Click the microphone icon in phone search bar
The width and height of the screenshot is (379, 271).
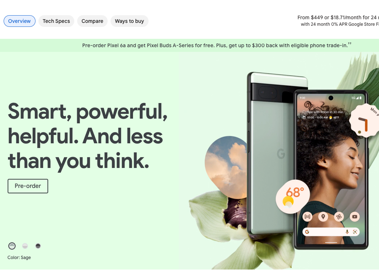pyautogui.click(x=347, y=232)
